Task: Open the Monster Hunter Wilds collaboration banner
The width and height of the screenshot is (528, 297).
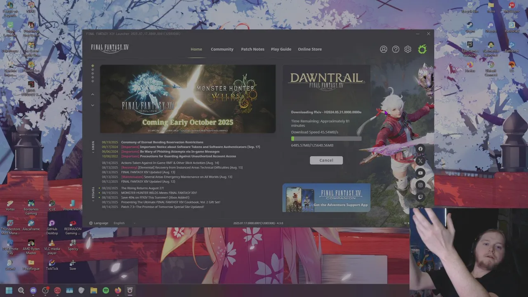Action: (188, 99)
